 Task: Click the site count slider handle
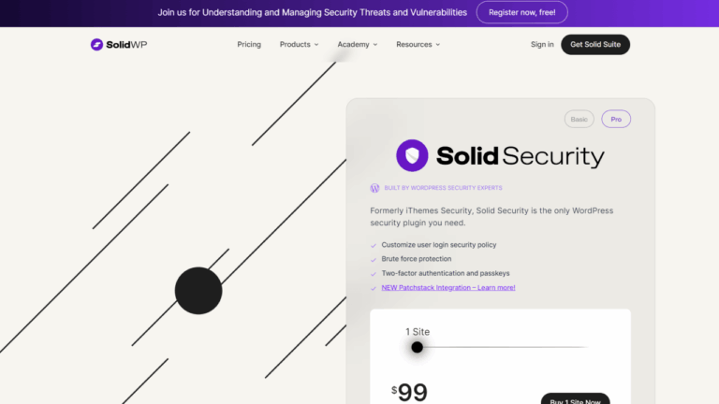(418, 347)
